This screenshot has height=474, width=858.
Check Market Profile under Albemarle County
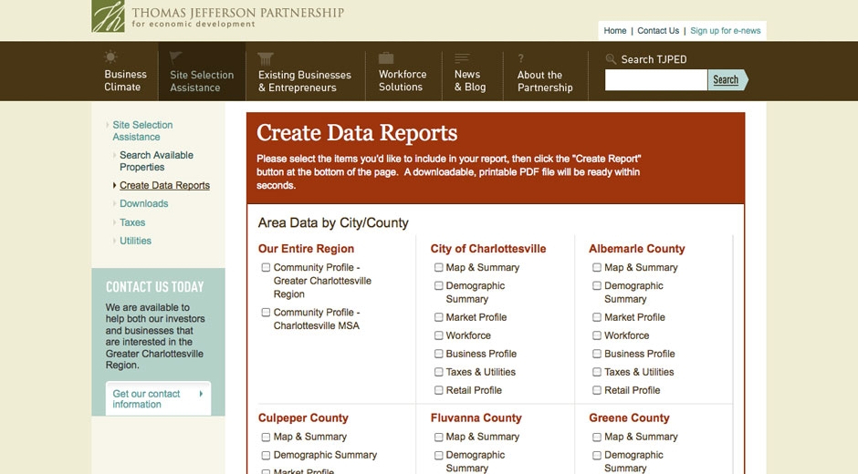[597, 317]
